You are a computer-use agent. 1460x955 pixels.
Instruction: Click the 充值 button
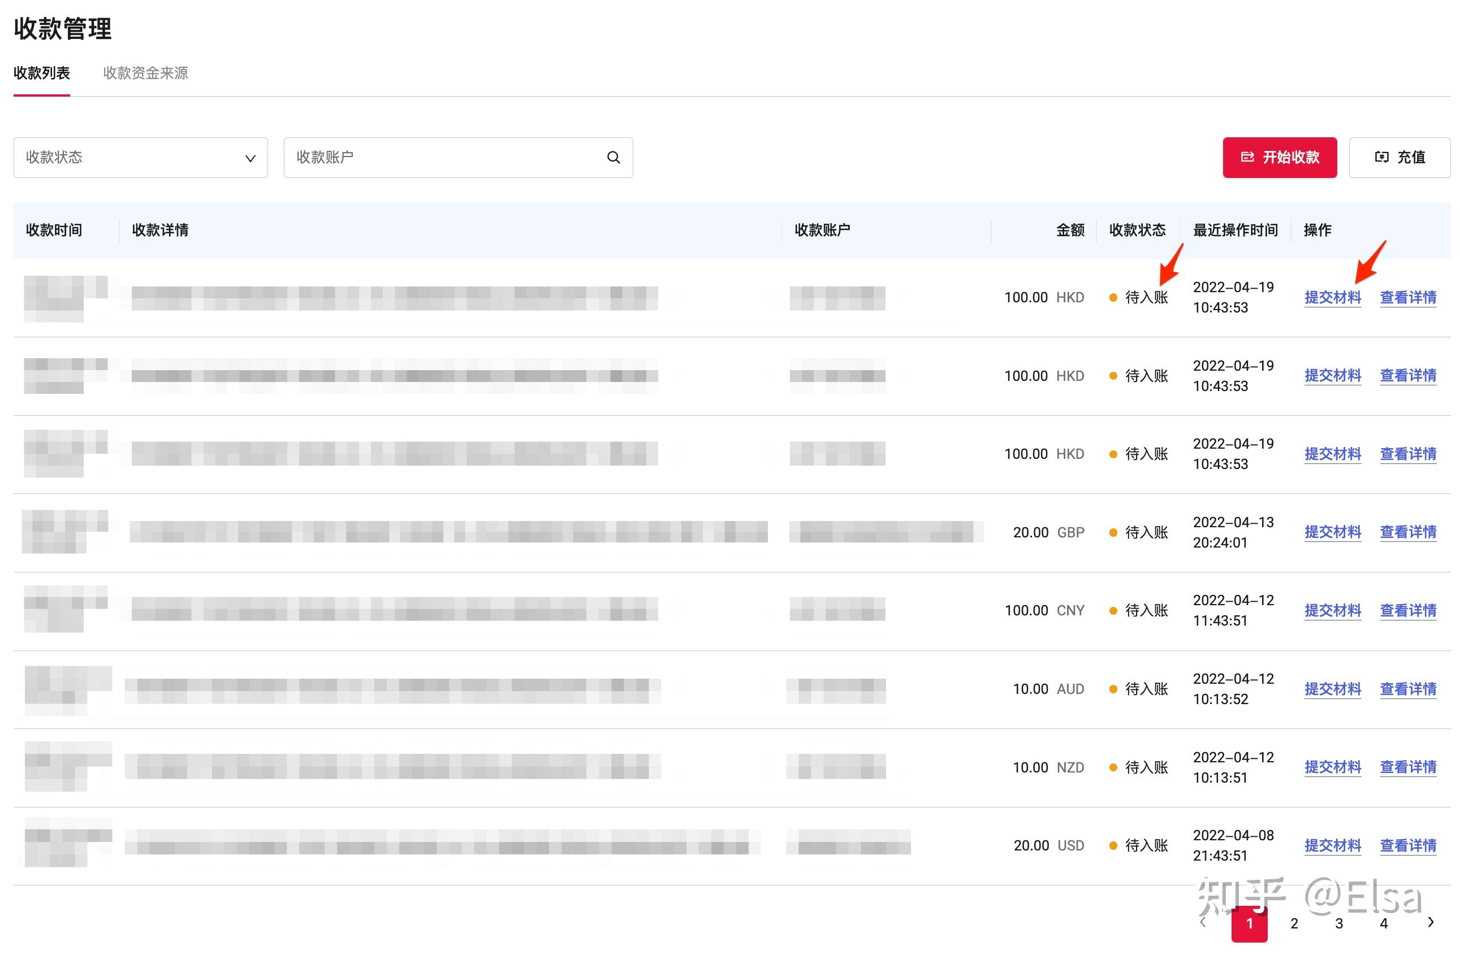(x=1399, y=158)
